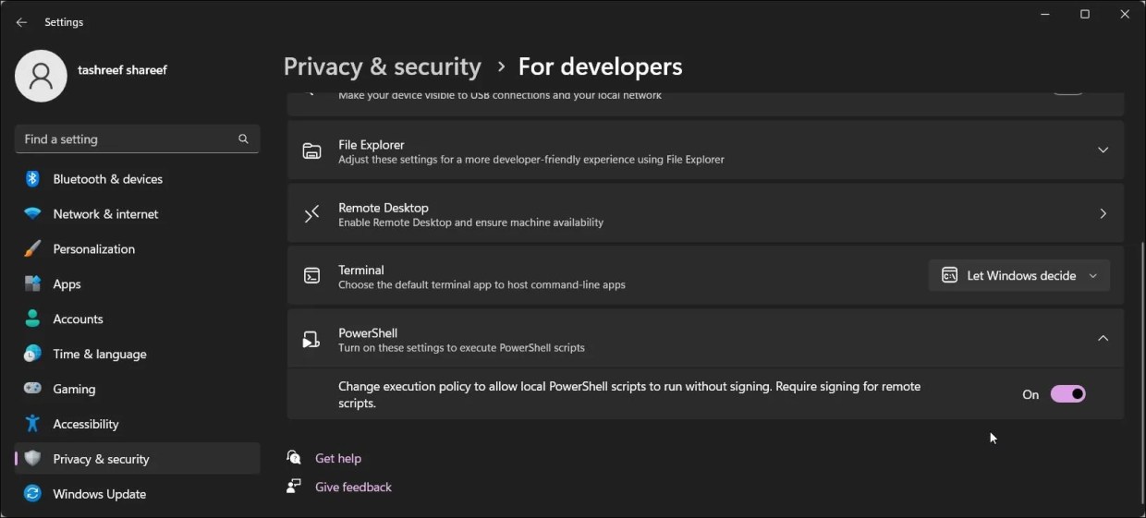
Task: Click the On label beside PowerShell toggle
Action: pos(1030,394)
